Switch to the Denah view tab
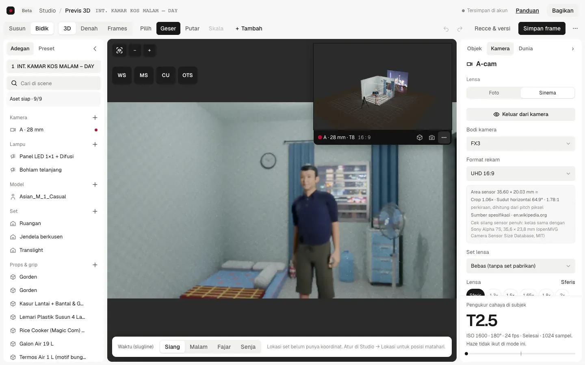Image resolution: width=585 pixels, height=365 pixels. point(89,28)
